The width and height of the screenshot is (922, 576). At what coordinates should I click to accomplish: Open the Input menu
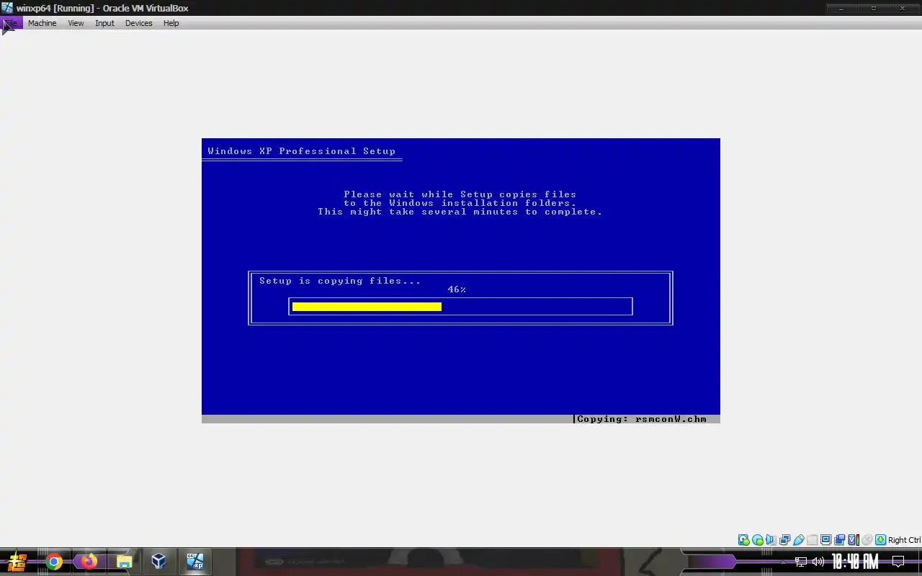(104, 23)
